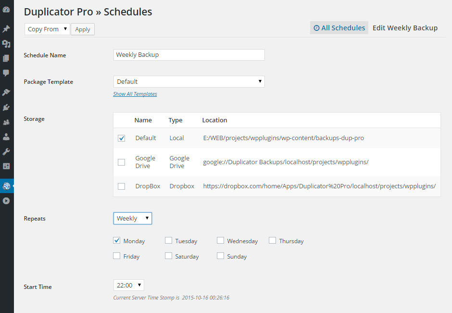Open the Copy From dropdown

(47, 29)
